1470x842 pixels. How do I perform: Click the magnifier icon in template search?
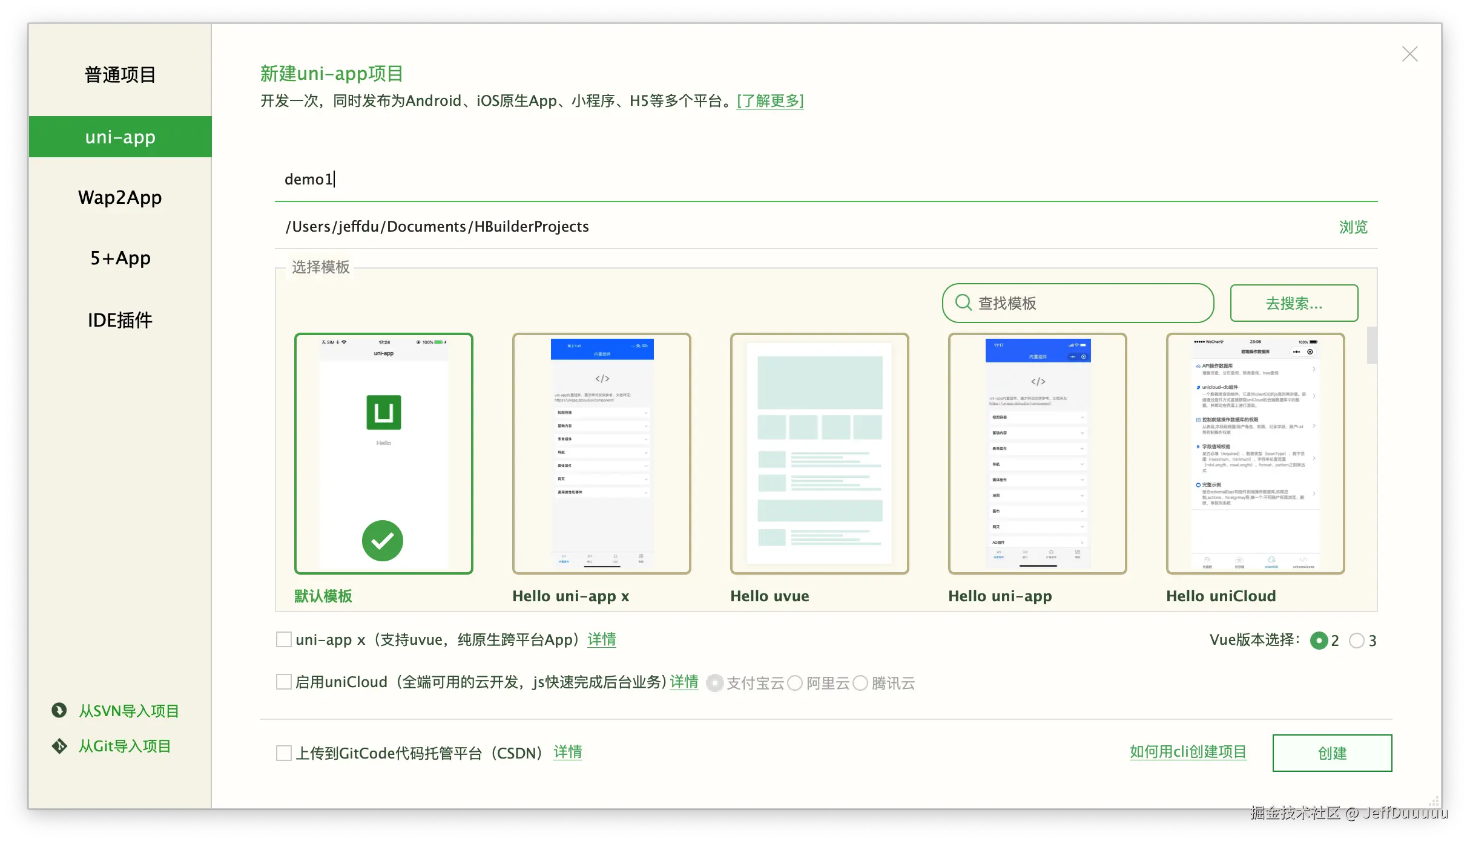pos(963,302)
